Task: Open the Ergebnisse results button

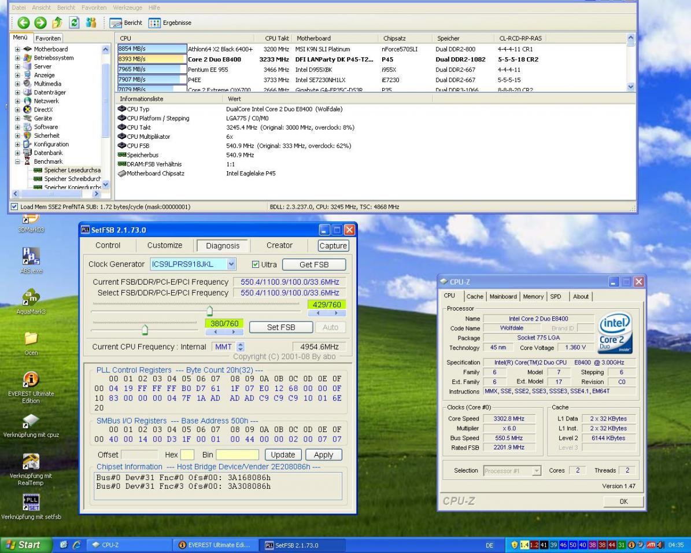Action: point(170,23)
